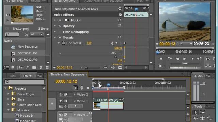Toggle sync lock on Video 1
This screenshot has width=218, height=122.
pyautogui.click(x=65, y=101)
